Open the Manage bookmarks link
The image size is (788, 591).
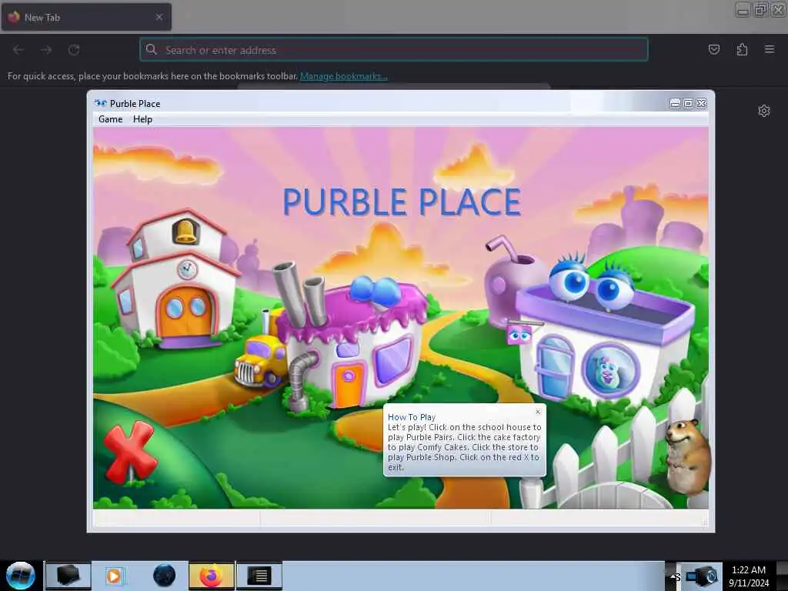click(x=344, y=76)
